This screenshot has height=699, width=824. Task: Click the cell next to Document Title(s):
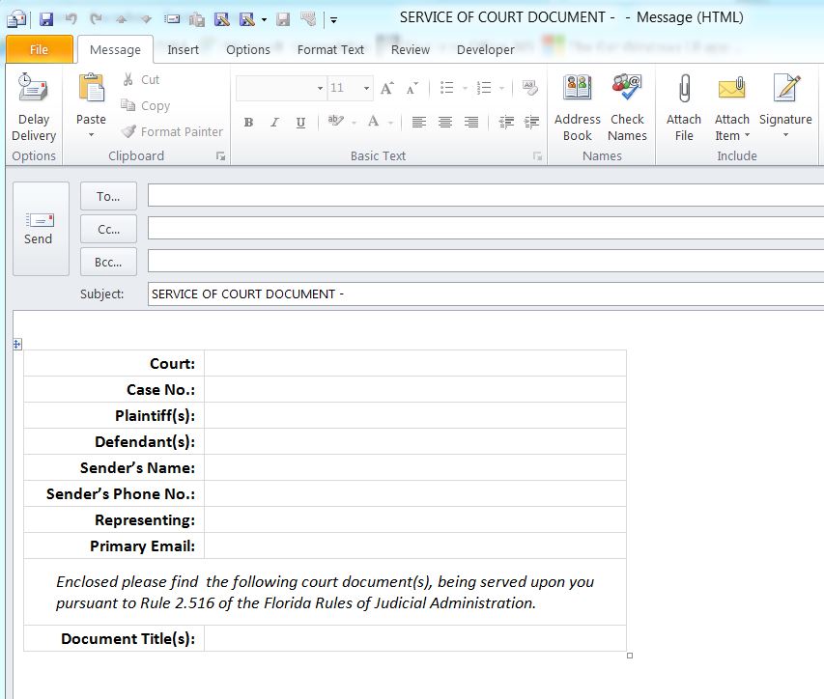pos(415,638)
